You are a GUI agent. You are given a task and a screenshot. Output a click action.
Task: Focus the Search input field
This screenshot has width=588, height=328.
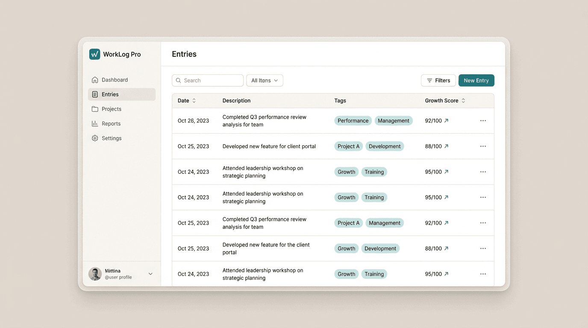click(208, 80)
